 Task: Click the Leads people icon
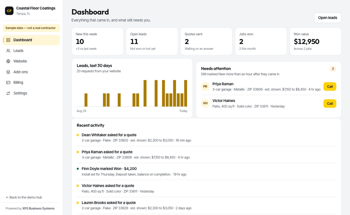[8, 51]
